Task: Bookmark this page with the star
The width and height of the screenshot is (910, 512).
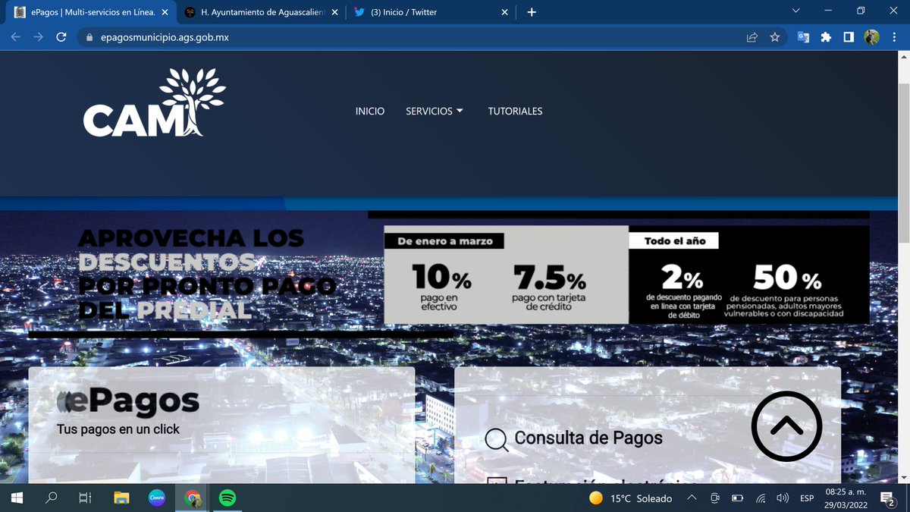Action: tap(774, 37)
